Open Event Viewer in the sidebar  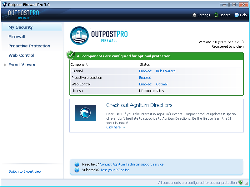tap(22, 65)
